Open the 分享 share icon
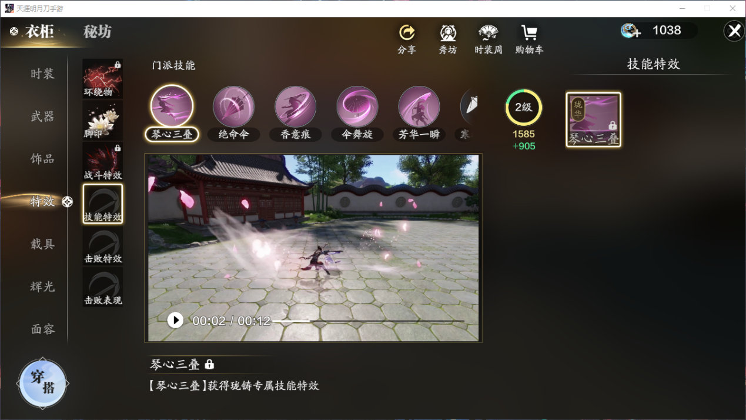Image resolution: width=746 pixels, height=420 pixels. point(407,32)
